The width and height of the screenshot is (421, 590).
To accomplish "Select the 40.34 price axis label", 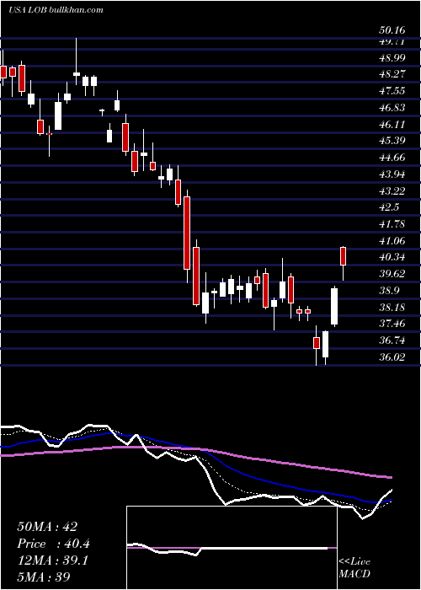I will coord(392,257).
